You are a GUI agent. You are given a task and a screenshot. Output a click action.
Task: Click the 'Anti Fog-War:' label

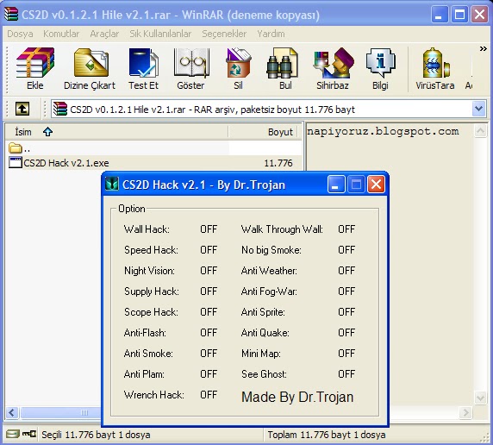(x=269, y=291)
